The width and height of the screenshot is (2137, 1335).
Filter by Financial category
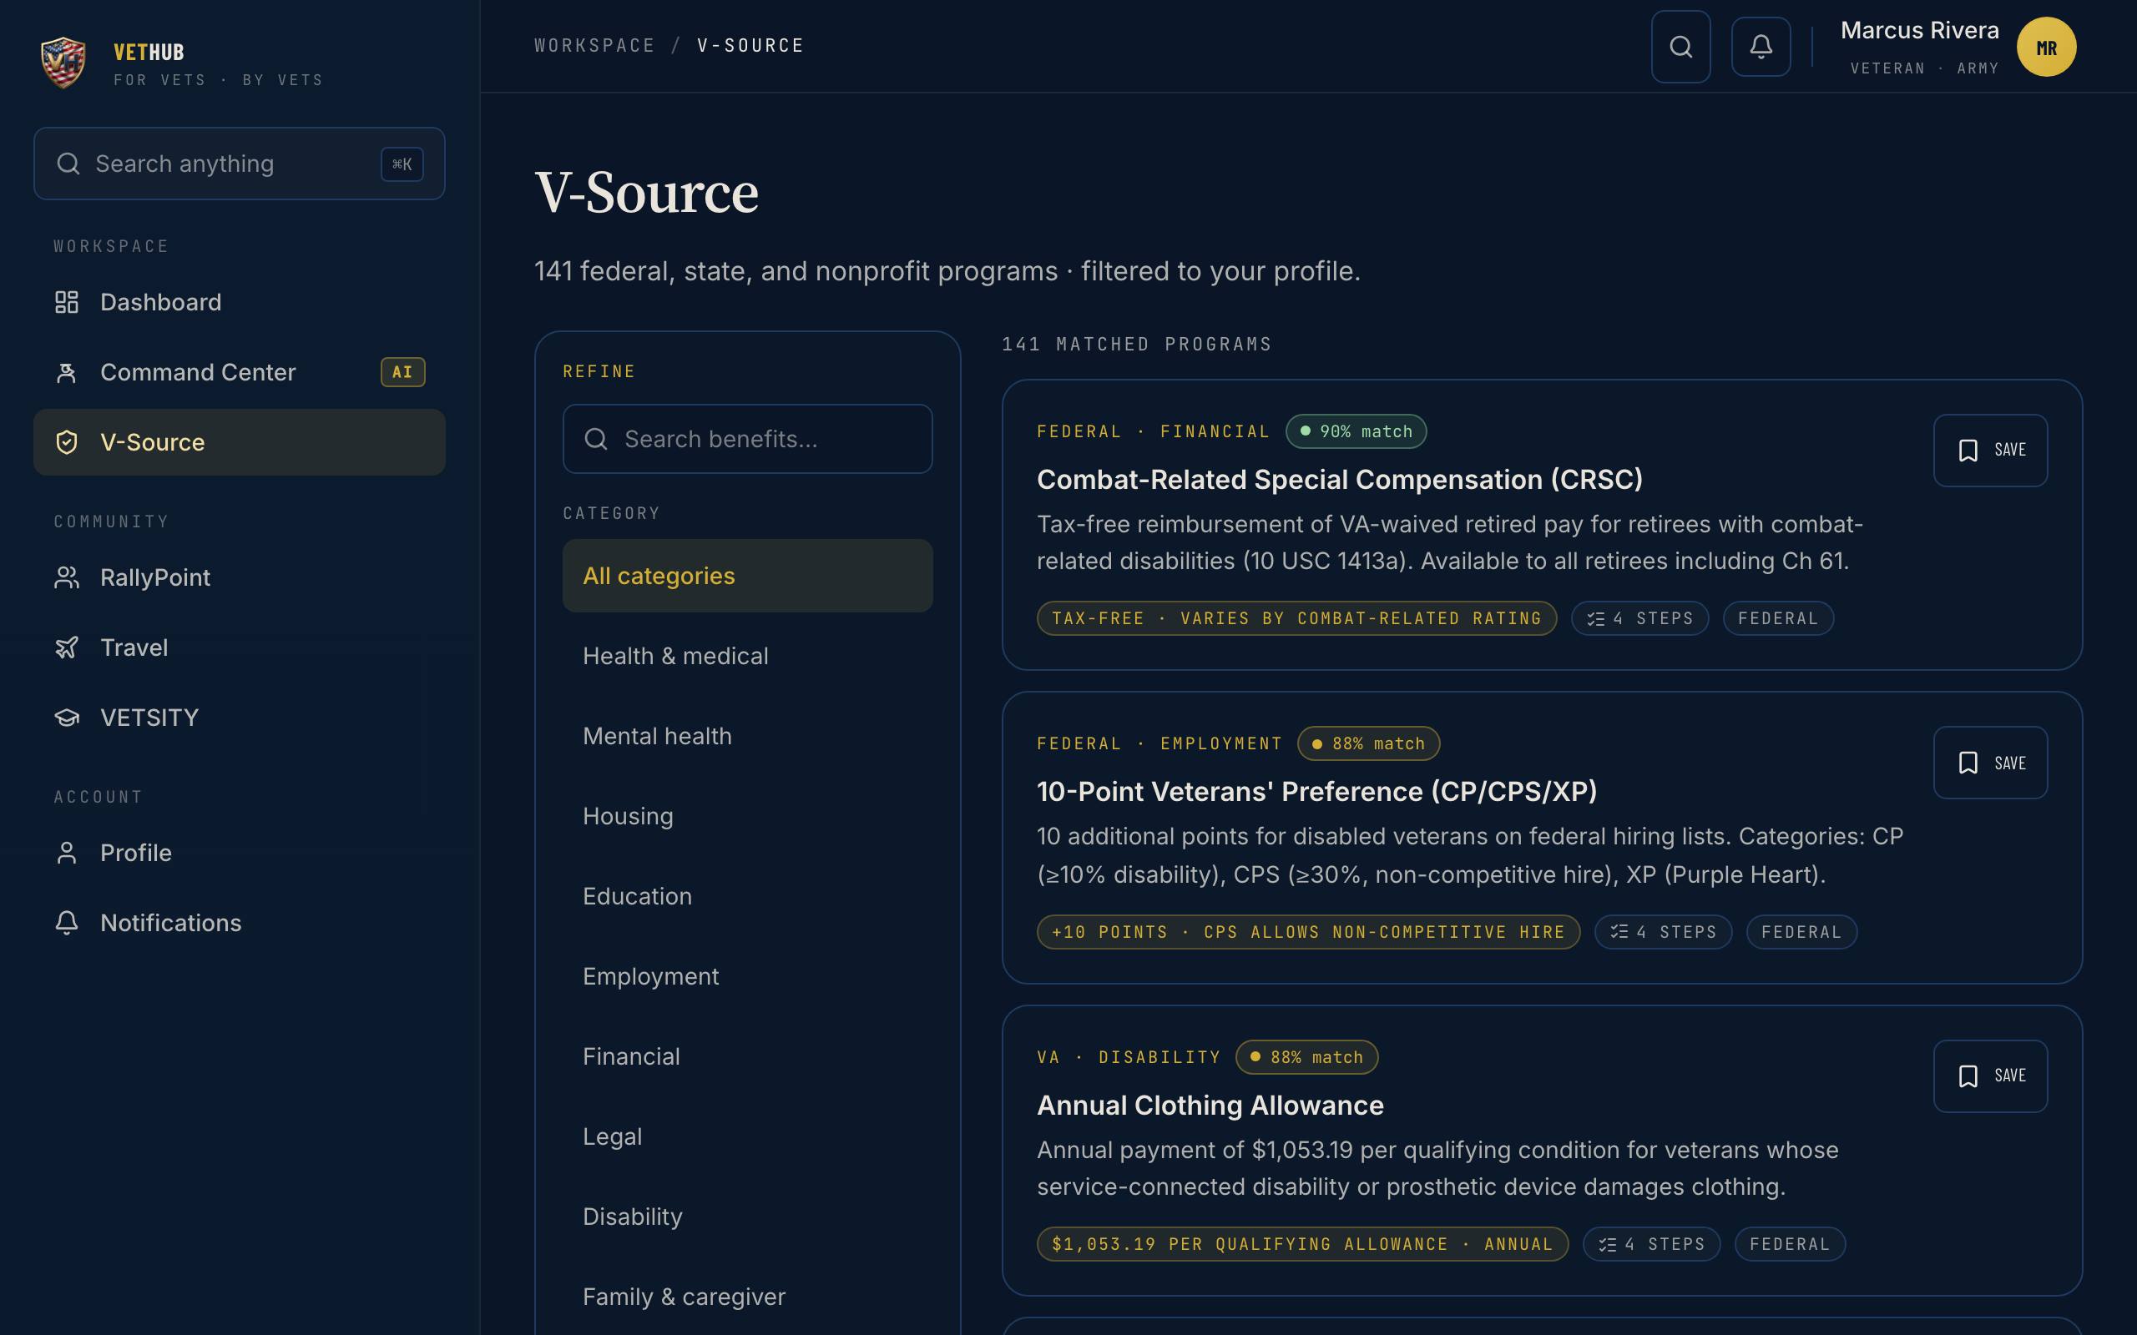click(748, 1057)
